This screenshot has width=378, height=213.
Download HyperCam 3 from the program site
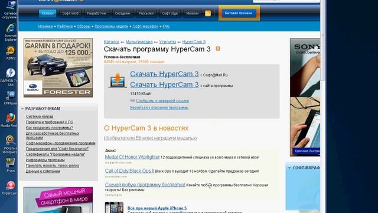tap(164, 85)
